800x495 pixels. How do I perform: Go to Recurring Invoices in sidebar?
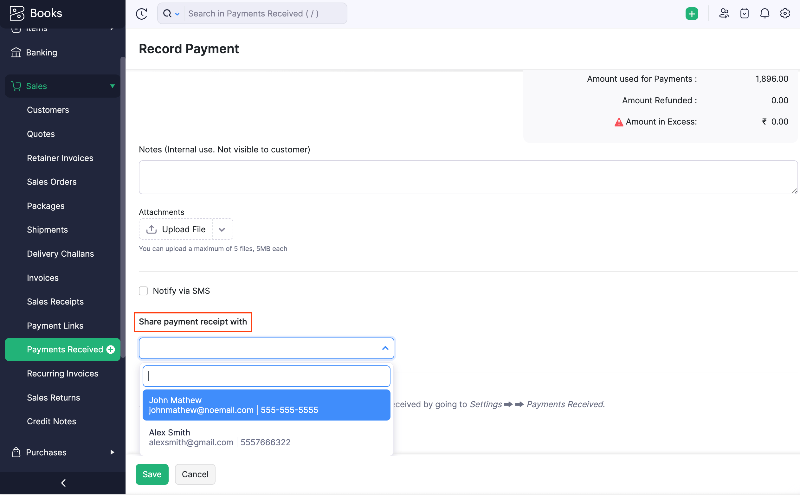point(62,373)
